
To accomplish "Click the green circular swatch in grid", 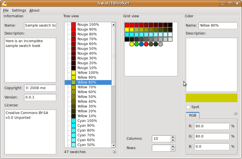I will (x=137, y=44).
